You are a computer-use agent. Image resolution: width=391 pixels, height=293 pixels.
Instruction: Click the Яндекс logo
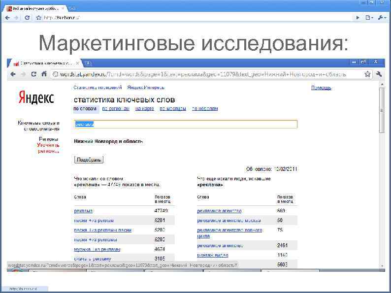(36, 98)
